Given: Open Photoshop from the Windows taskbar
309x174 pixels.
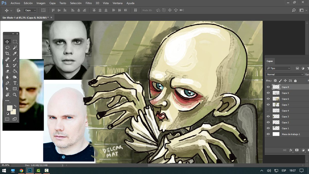Looking at the screenshot, I should (30, 170).
